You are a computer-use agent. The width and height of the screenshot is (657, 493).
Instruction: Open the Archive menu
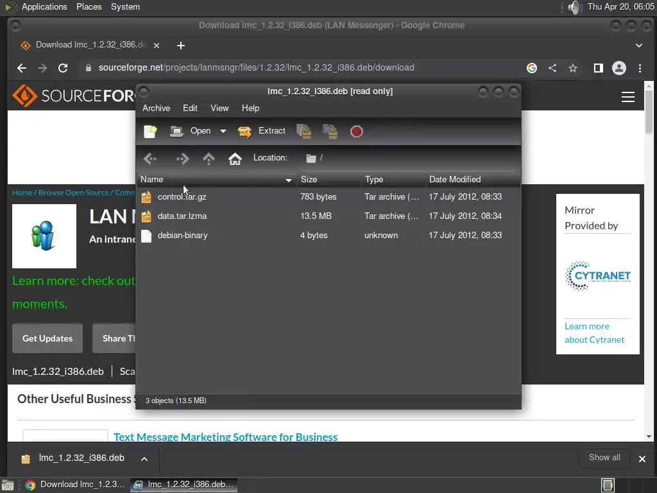(157, 108)
